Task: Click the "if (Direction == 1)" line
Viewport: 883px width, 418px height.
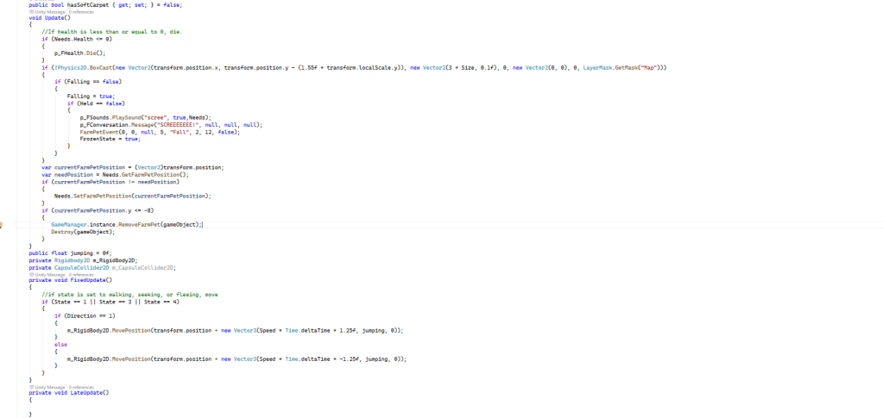Action: click(85, 315)
